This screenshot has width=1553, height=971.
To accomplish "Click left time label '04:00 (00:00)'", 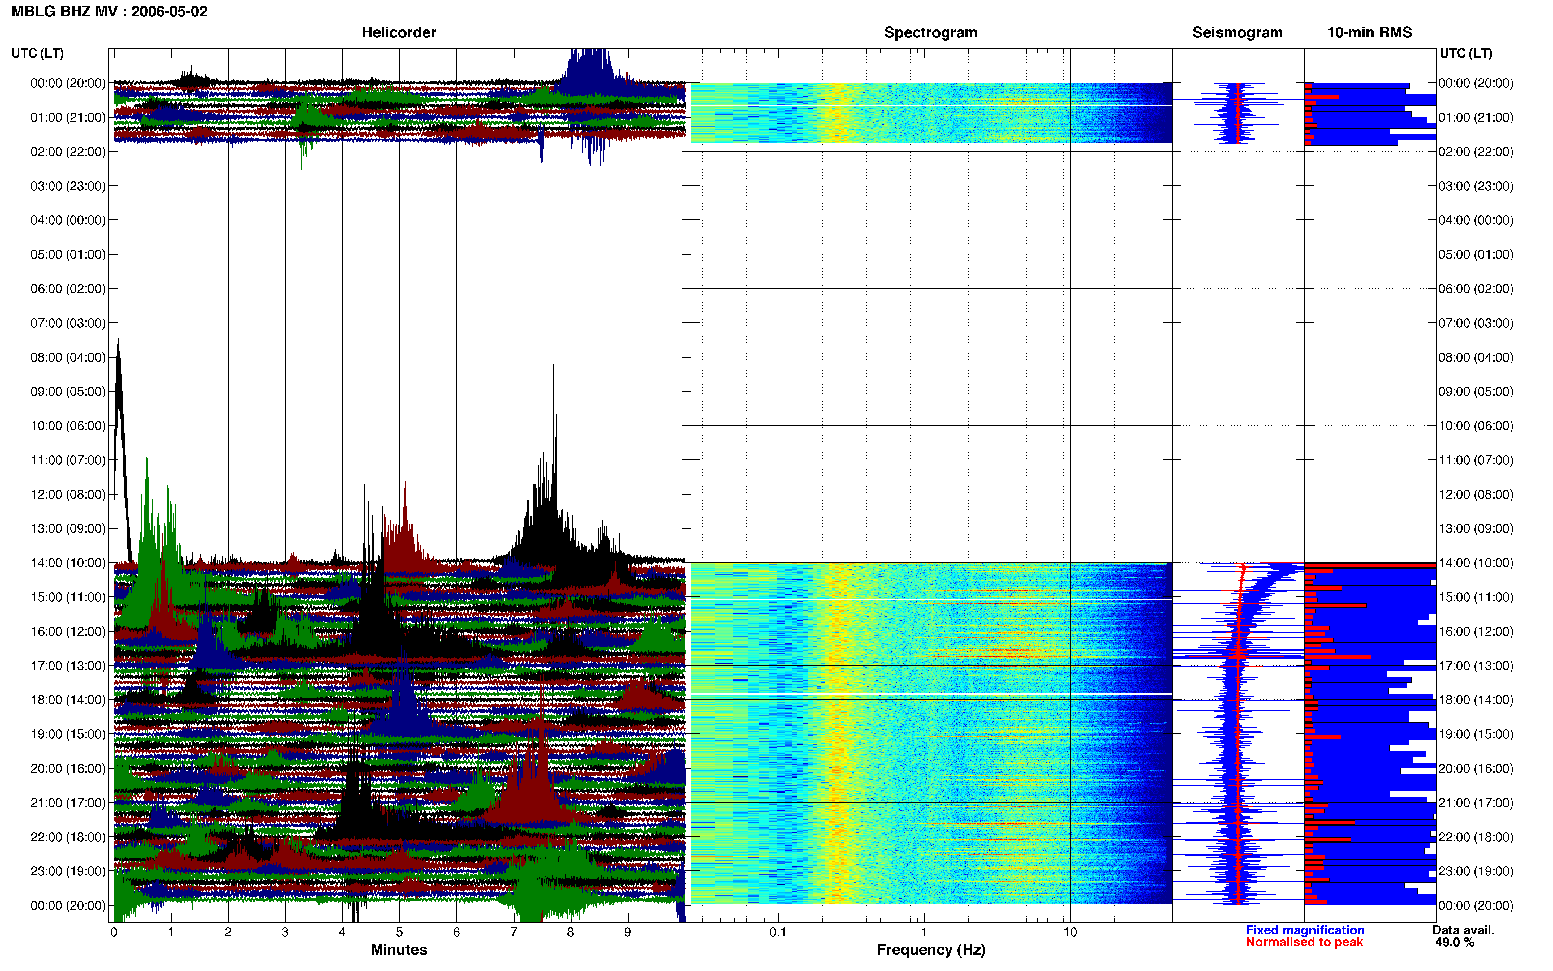I will [68, 220].
